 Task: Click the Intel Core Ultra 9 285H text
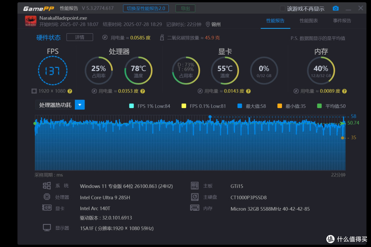[x=105, y=197]
